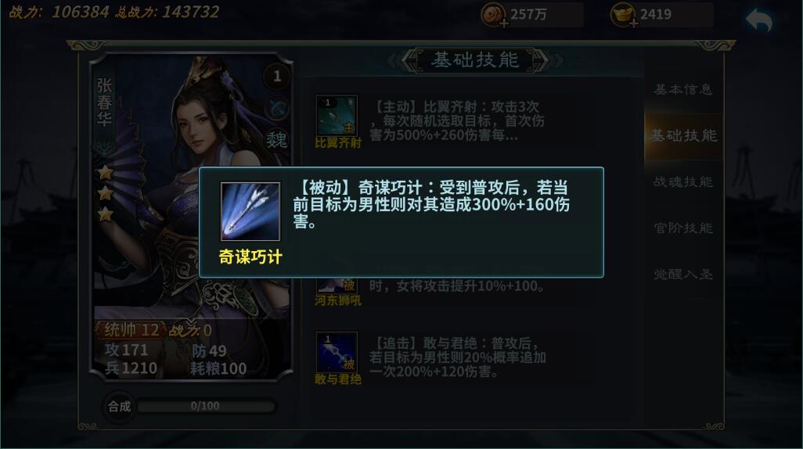Viewport: 803px width, 449px height.
Task: Tap the character star rating
Action: tap(106, 193)
